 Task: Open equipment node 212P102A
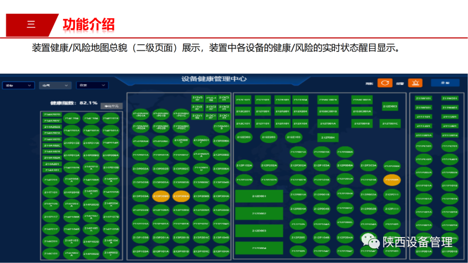[244, 165]
